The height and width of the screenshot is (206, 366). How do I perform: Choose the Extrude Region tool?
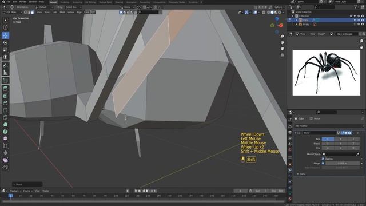pyautogui.click(x=5, y=89)
